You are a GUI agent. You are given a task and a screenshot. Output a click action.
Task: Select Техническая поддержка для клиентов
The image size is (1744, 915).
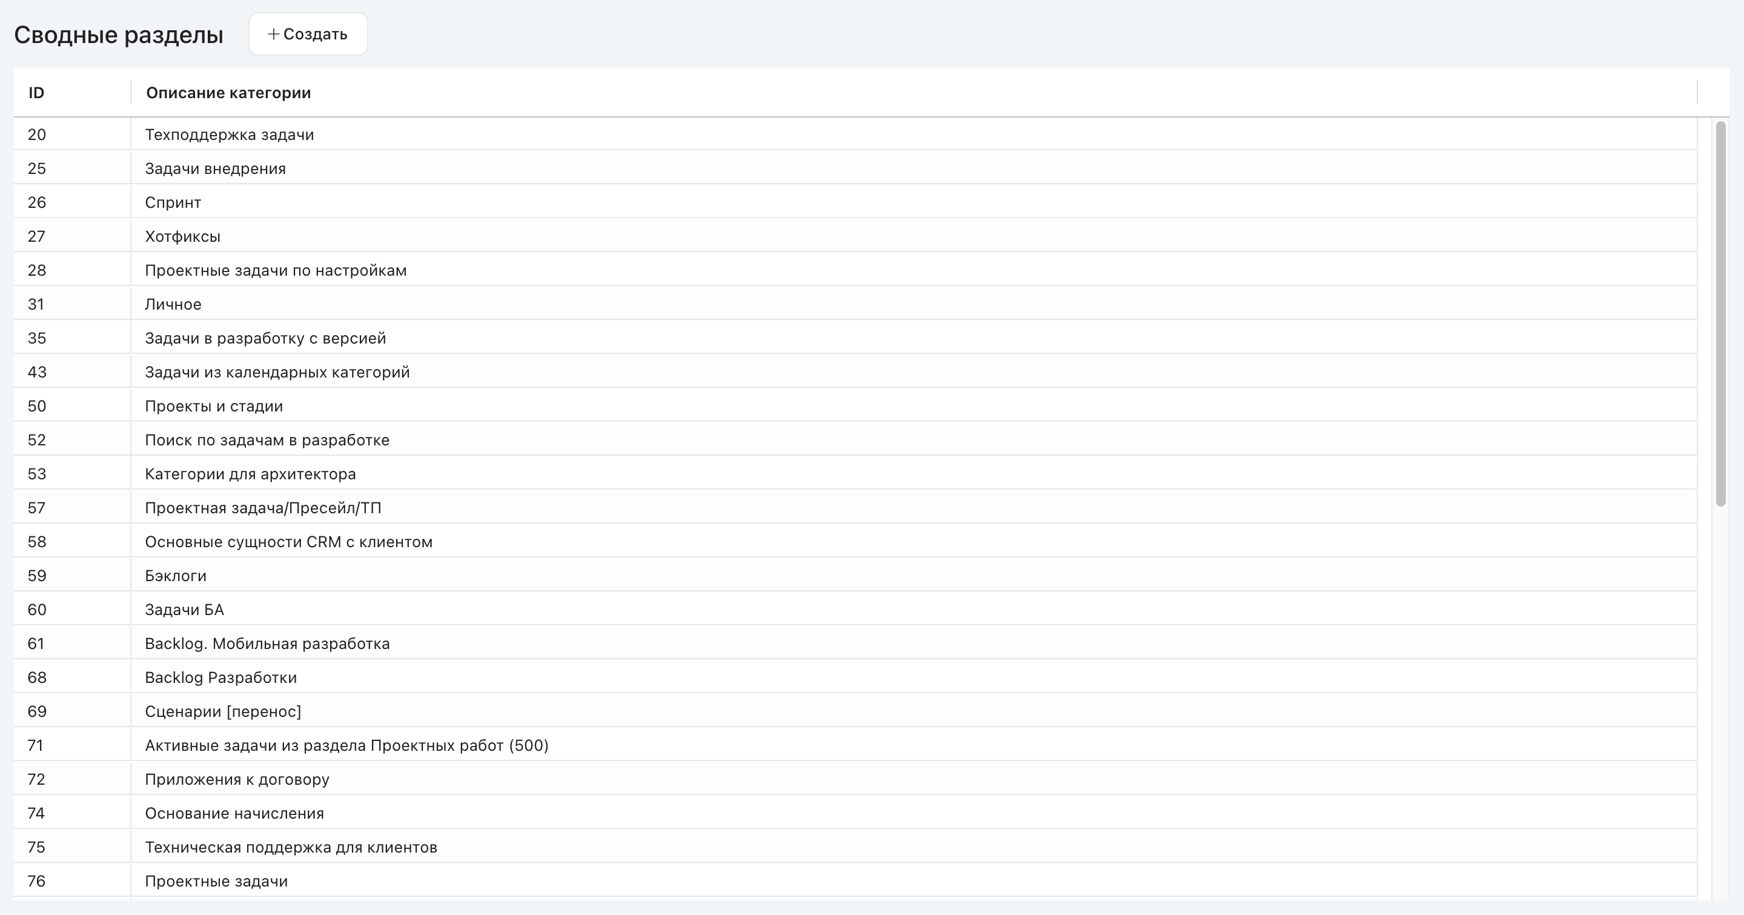pos(855,845)
